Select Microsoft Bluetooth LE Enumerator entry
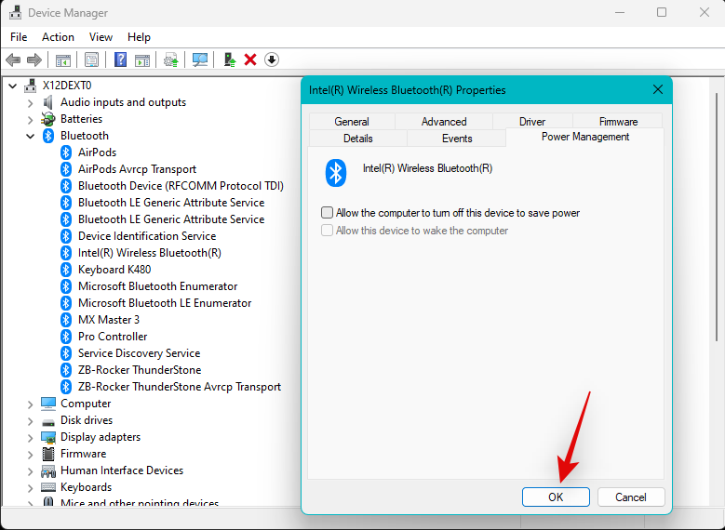Screen dimensions: 725x530 [x=165, y=303]
